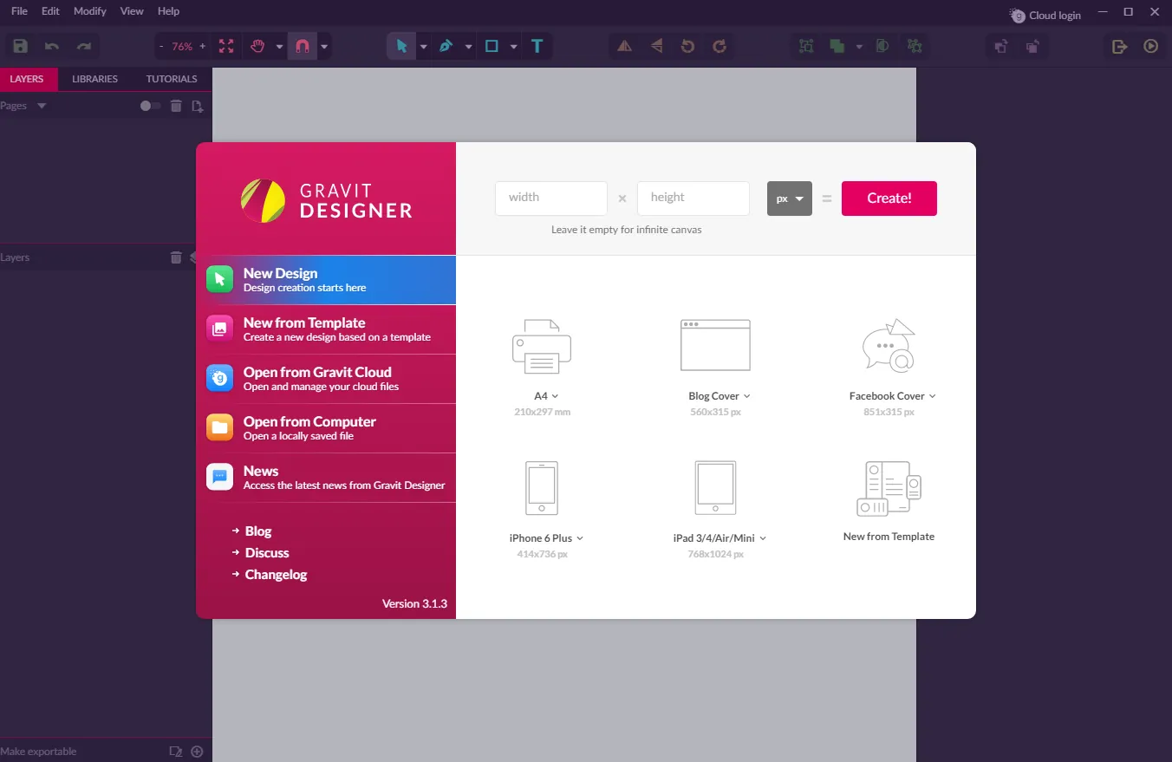The width and height of the screenshot is (1172, 762).
Task: Select Open from Computer option
Action: [x=326, y=428]
